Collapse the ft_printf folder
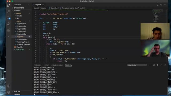Image resolution: width=171 pixels, height=96 pixels. 18,13
